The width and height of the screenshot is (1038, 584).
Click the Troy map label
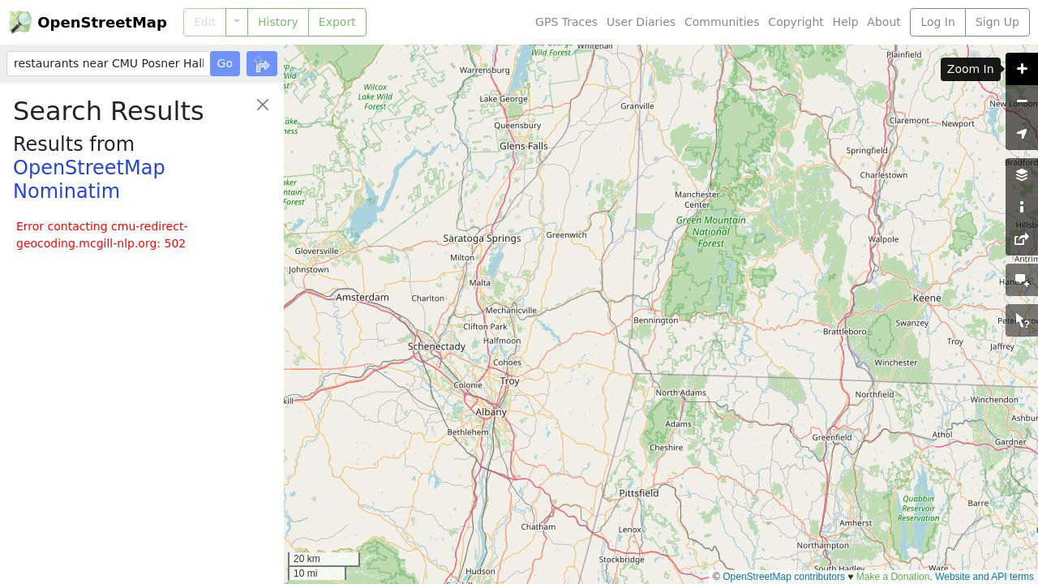coord(510,381)
